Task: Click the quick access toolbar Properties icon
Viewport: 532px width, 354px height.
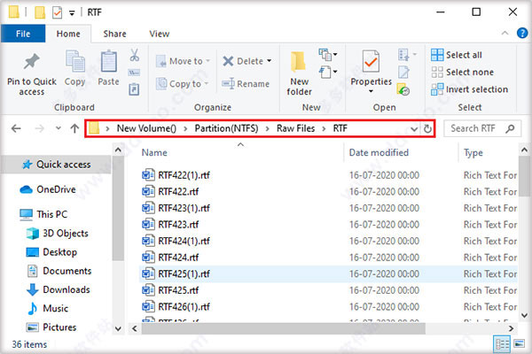Action: [x=57, y=13]
